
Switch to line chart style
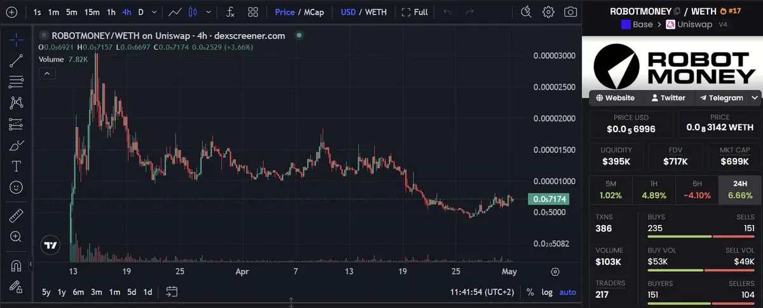pos(175,11)
